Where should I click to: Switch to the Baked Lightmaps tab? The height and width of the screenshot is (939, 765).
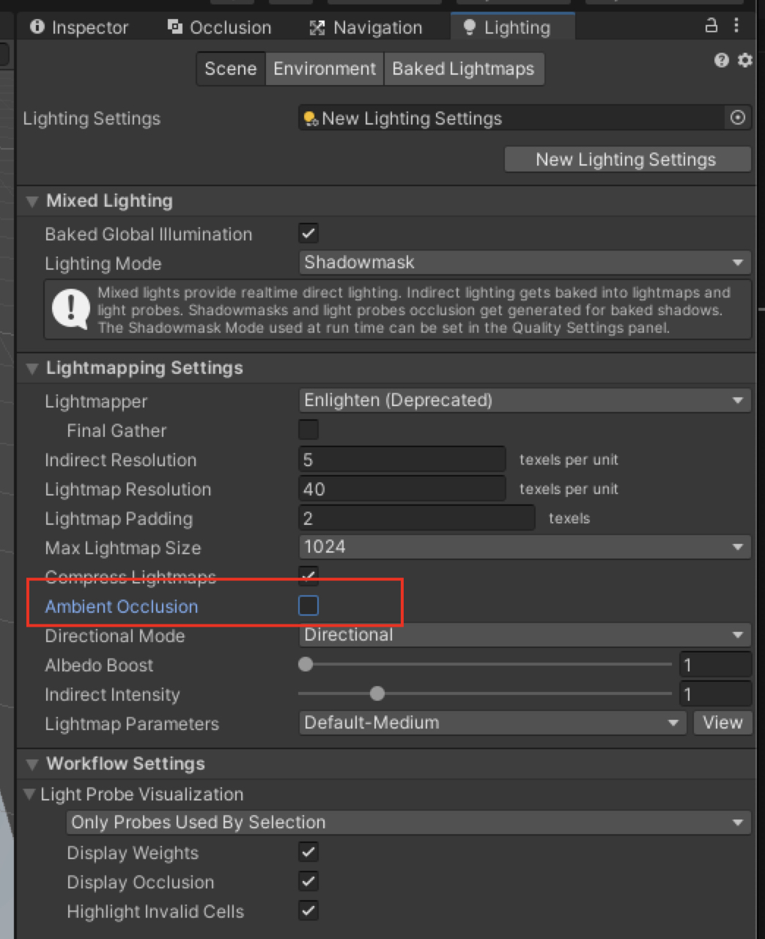point(463,68)
